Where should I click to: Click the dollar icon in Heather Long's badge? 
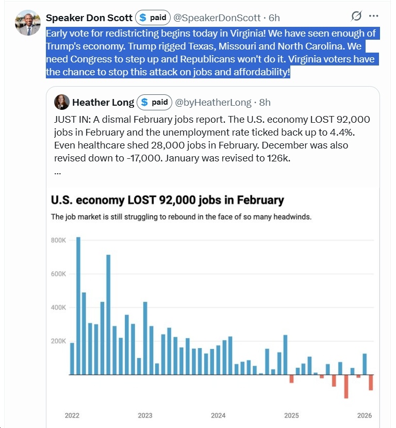pyautogui.click(x=145, y=102)
